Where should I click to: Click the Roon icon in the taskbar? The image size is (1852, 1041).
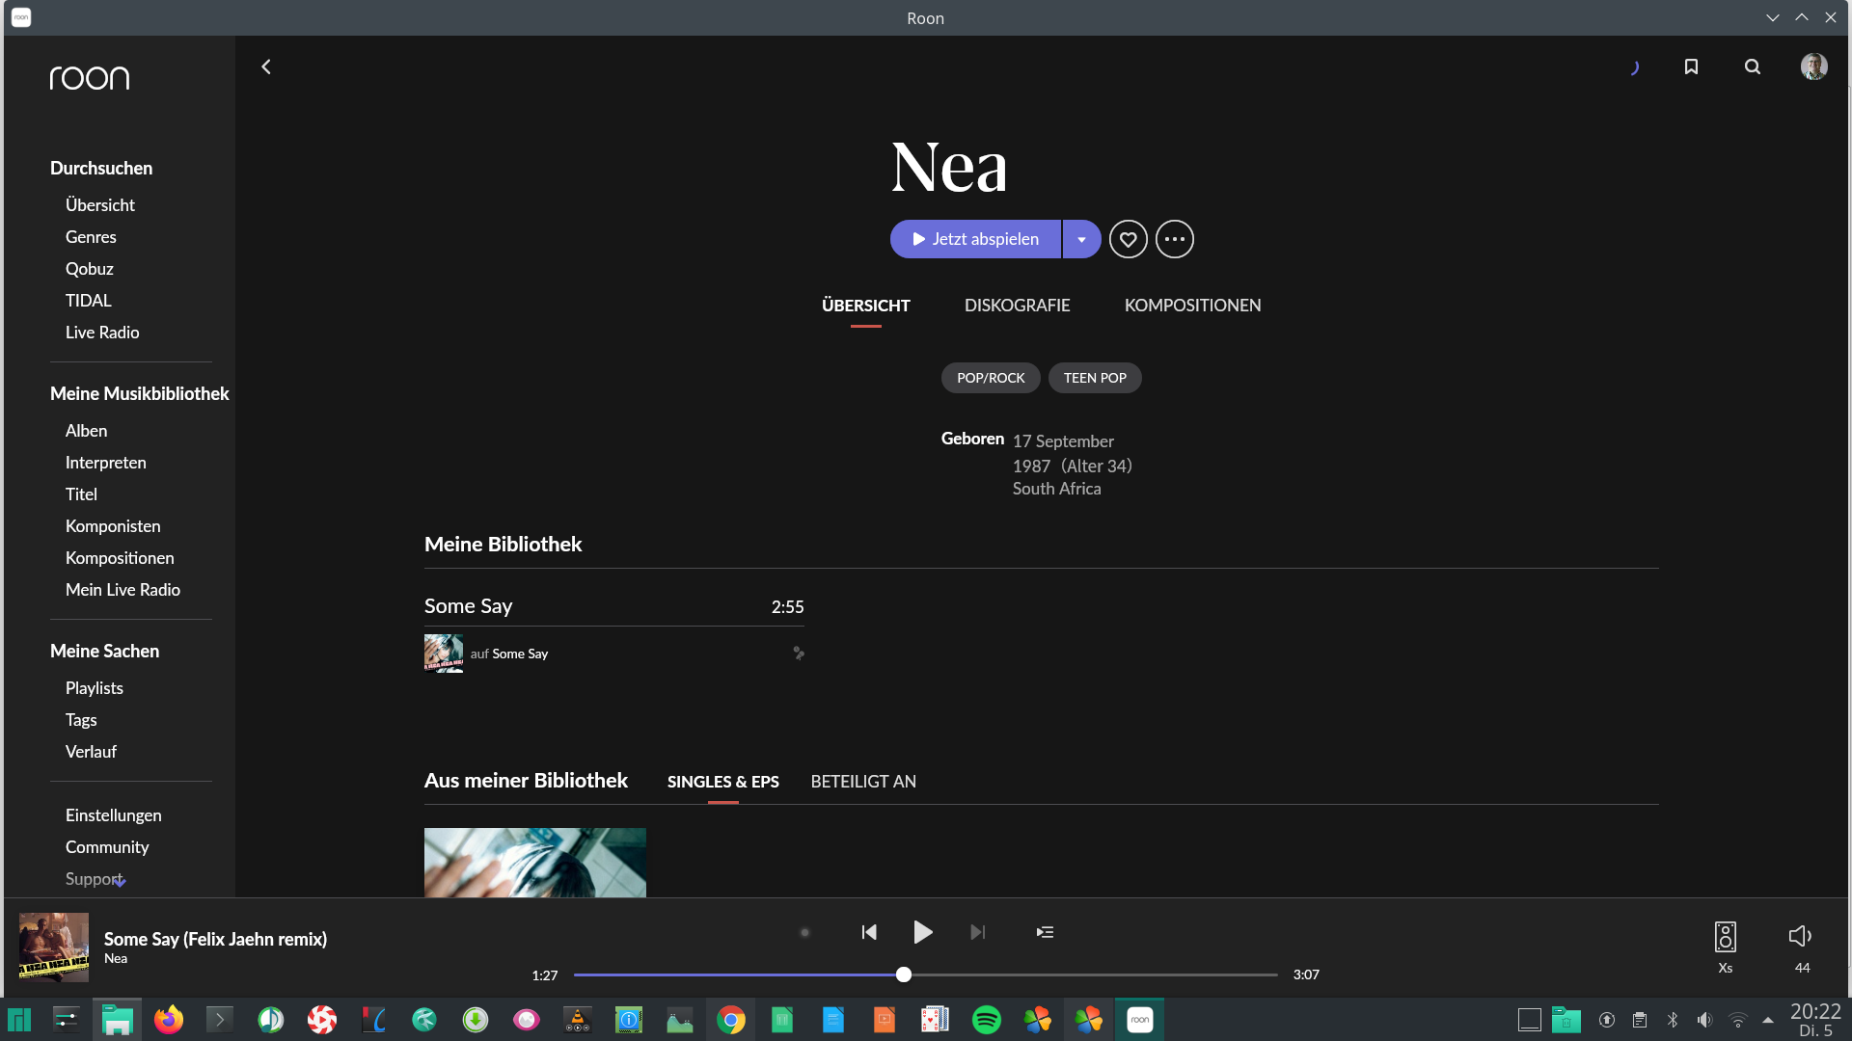[x=1140, y=1020]
